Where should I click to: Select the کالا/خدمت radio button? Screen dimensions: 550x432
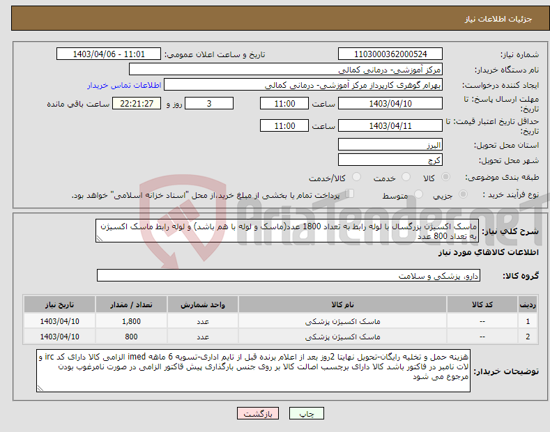pyautogui.click(x=356, y=177)
